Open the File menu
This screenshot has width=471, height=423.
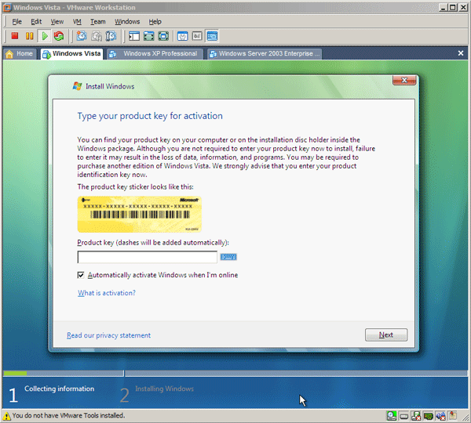click(x=16, y=22)
